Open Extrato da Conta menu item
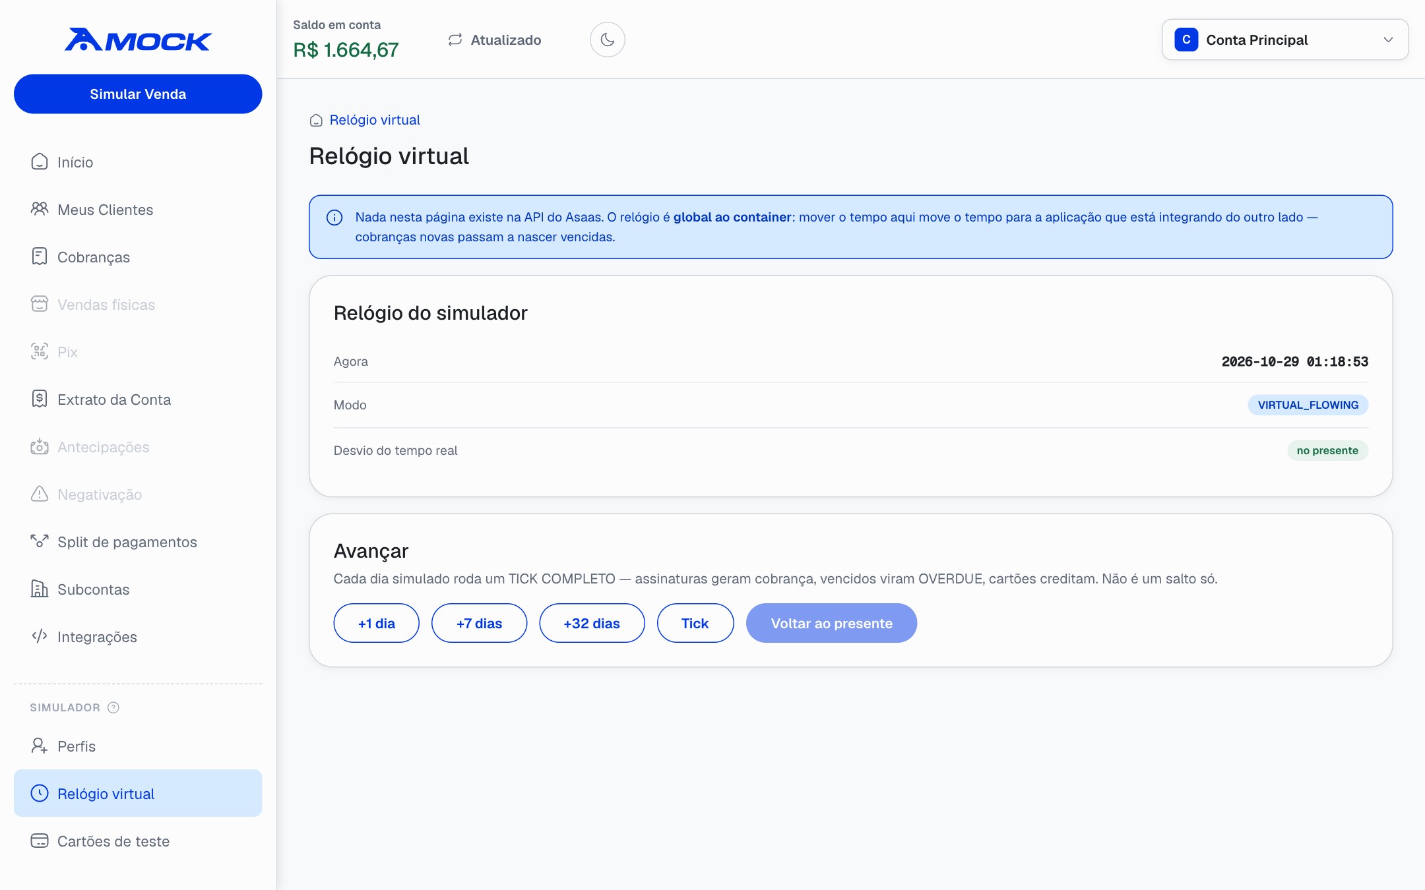This screenshot has width=1425, height=890. click(138, 400)
